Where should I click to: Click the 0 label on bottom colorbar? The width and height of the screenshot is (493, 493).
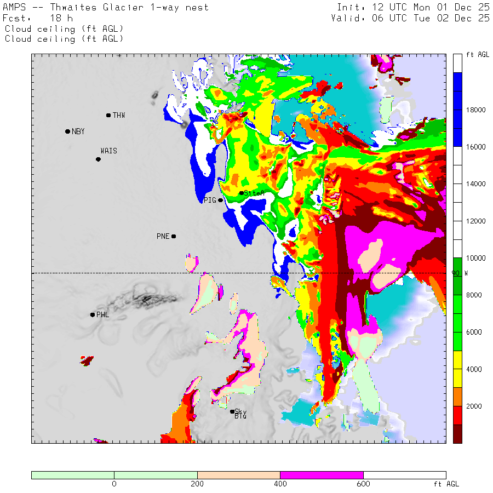[x=114, y=484]
